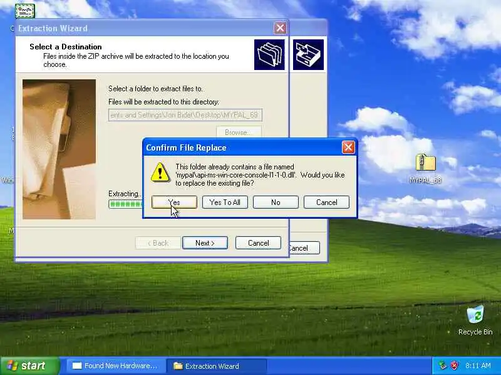501x375 pixels.
Task: Open the Start menu
Action: [x=30, y=366]
